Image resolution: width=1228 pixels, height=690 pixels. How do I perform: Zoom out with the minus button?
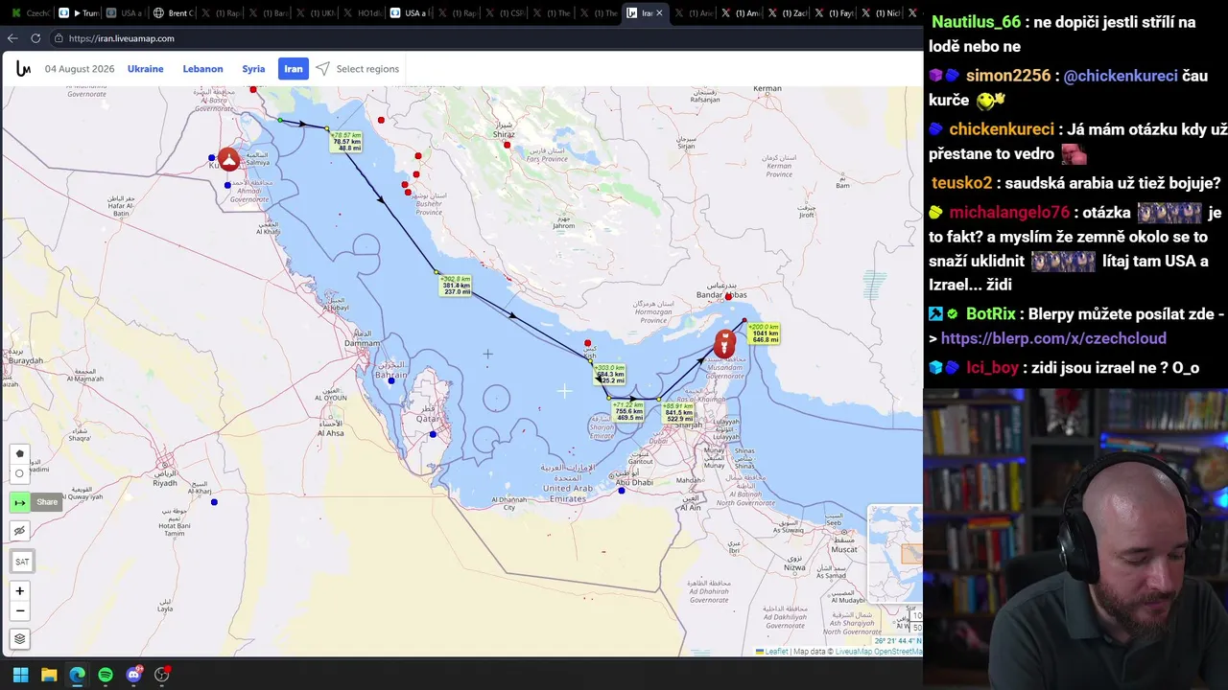point(19,611)
